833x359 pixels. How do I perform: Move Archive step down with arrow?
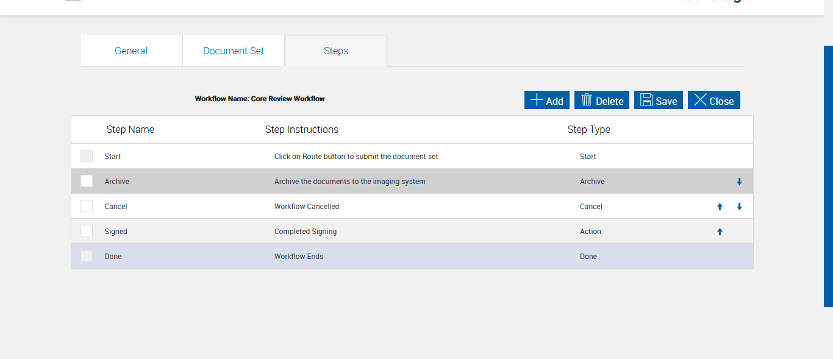point(739,182)
